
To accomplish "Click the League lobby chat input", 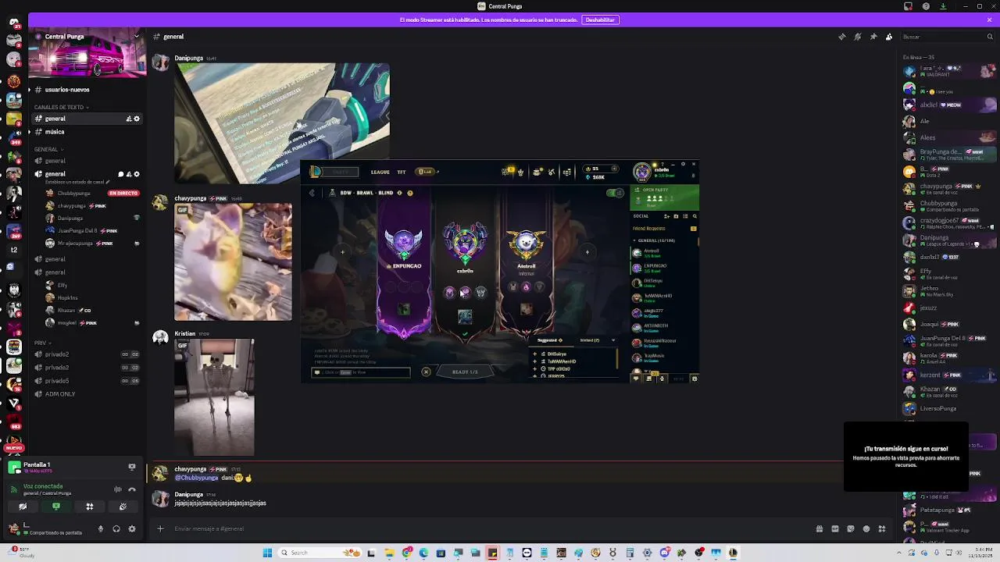I will click(362, 372).
